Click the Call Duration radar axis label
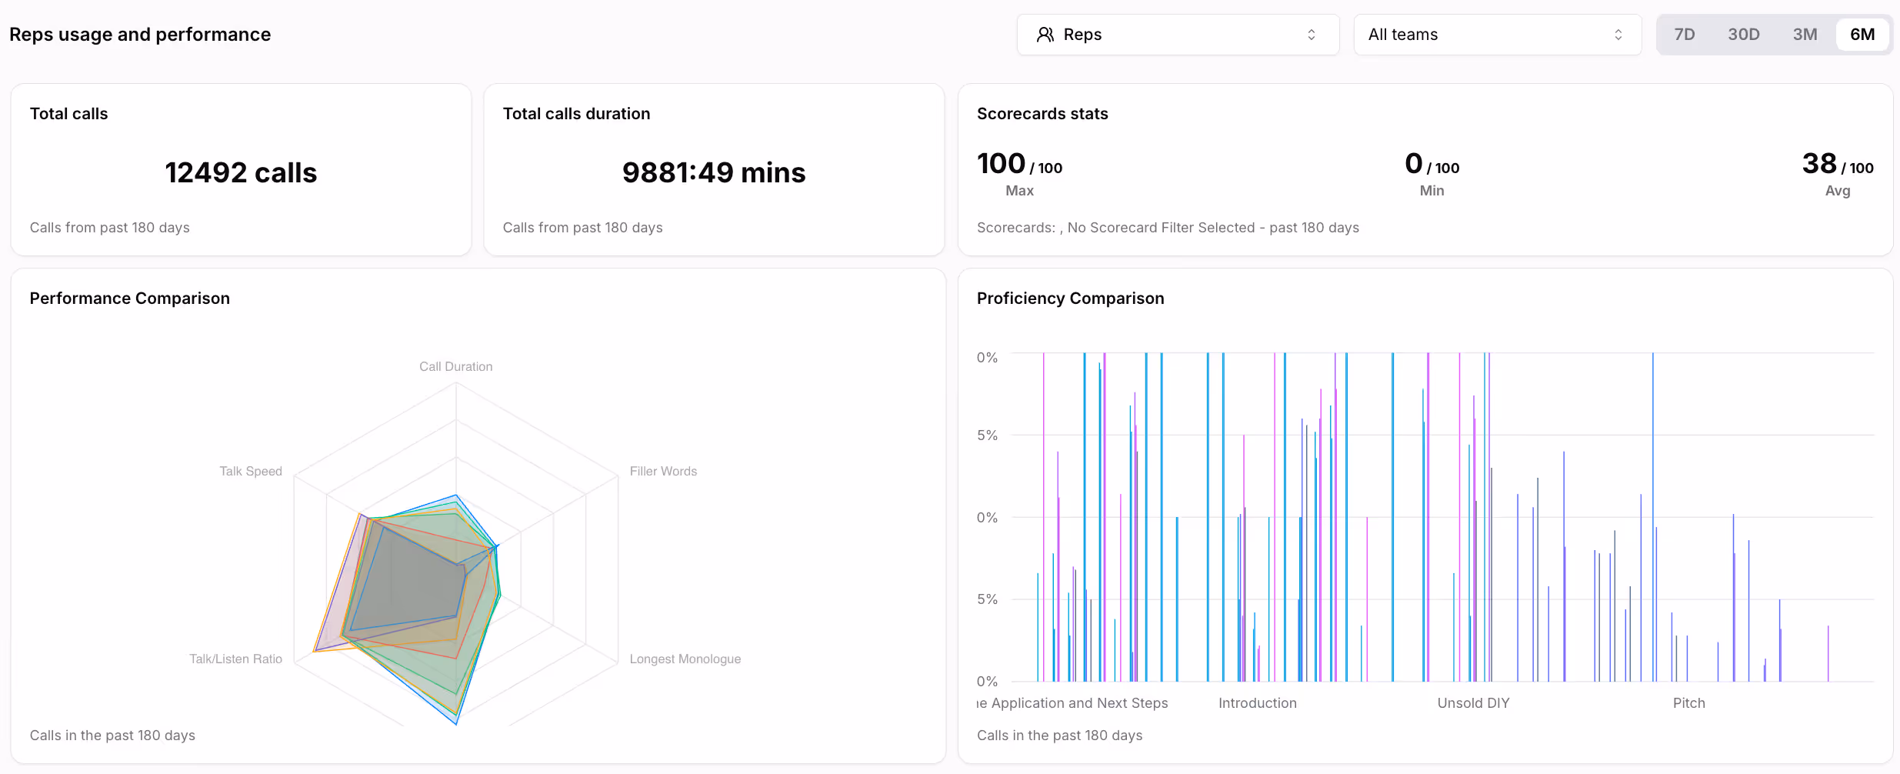The image size is (1900, 774). click(x=456, y=366)
